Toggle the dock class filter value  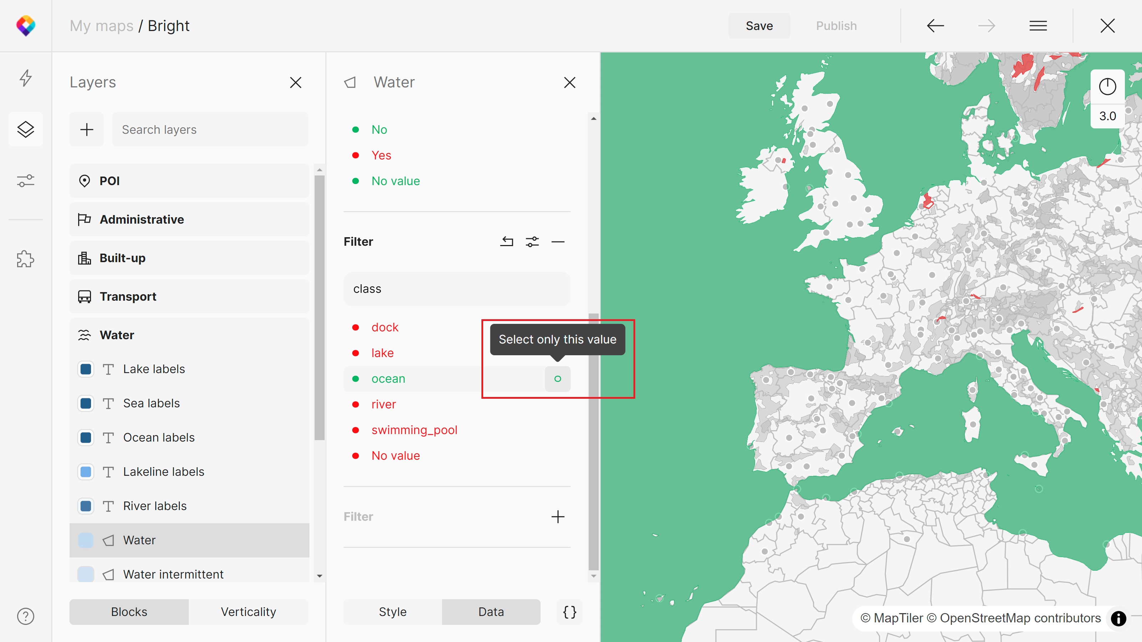pos(385,327)
